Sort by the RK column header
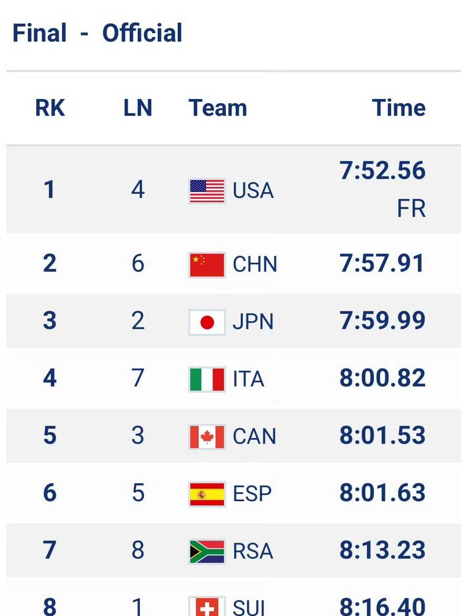This screenshot has width=461, height=616. [50, 107]
